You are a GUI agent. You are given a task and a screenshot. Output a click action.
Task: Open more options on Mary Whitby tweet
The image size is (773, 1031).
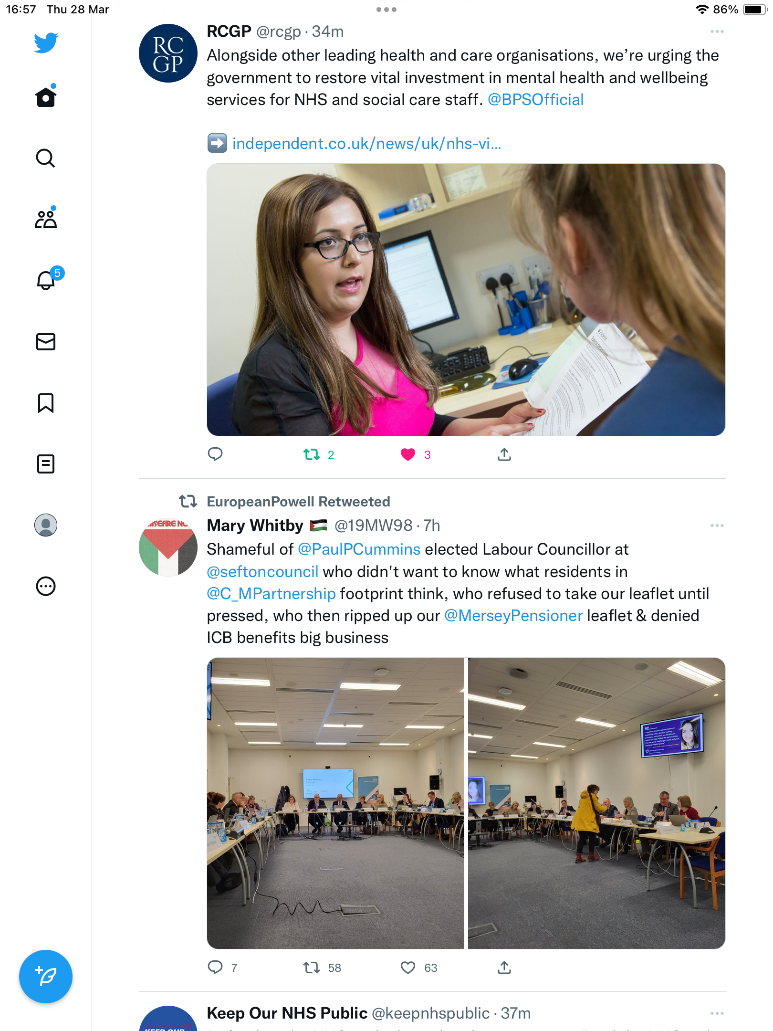[x=717, y=526]
